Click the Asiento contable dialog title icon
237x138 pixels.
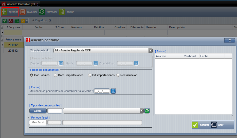28,40
